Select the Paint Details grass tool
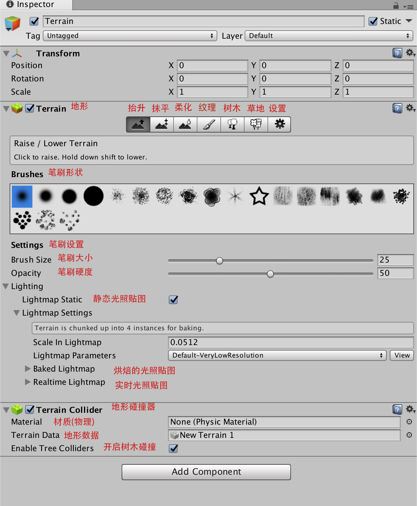Viewport: 417px width, 506px height. point(256,124)
